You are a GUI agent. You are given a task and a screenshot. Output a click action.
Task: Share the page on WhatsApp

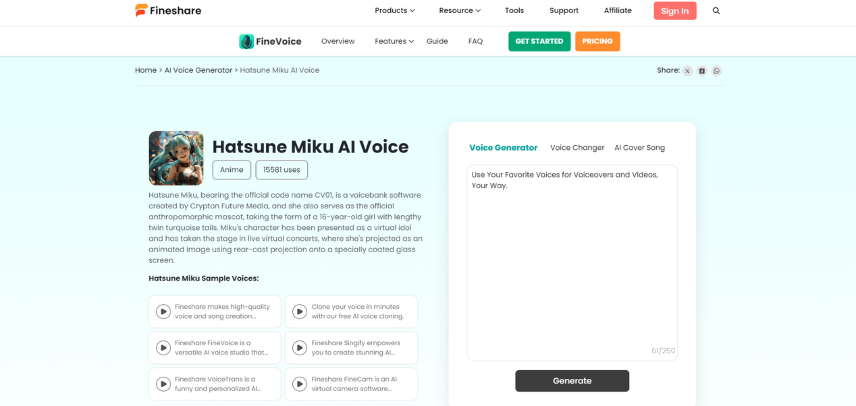(716, 71)
